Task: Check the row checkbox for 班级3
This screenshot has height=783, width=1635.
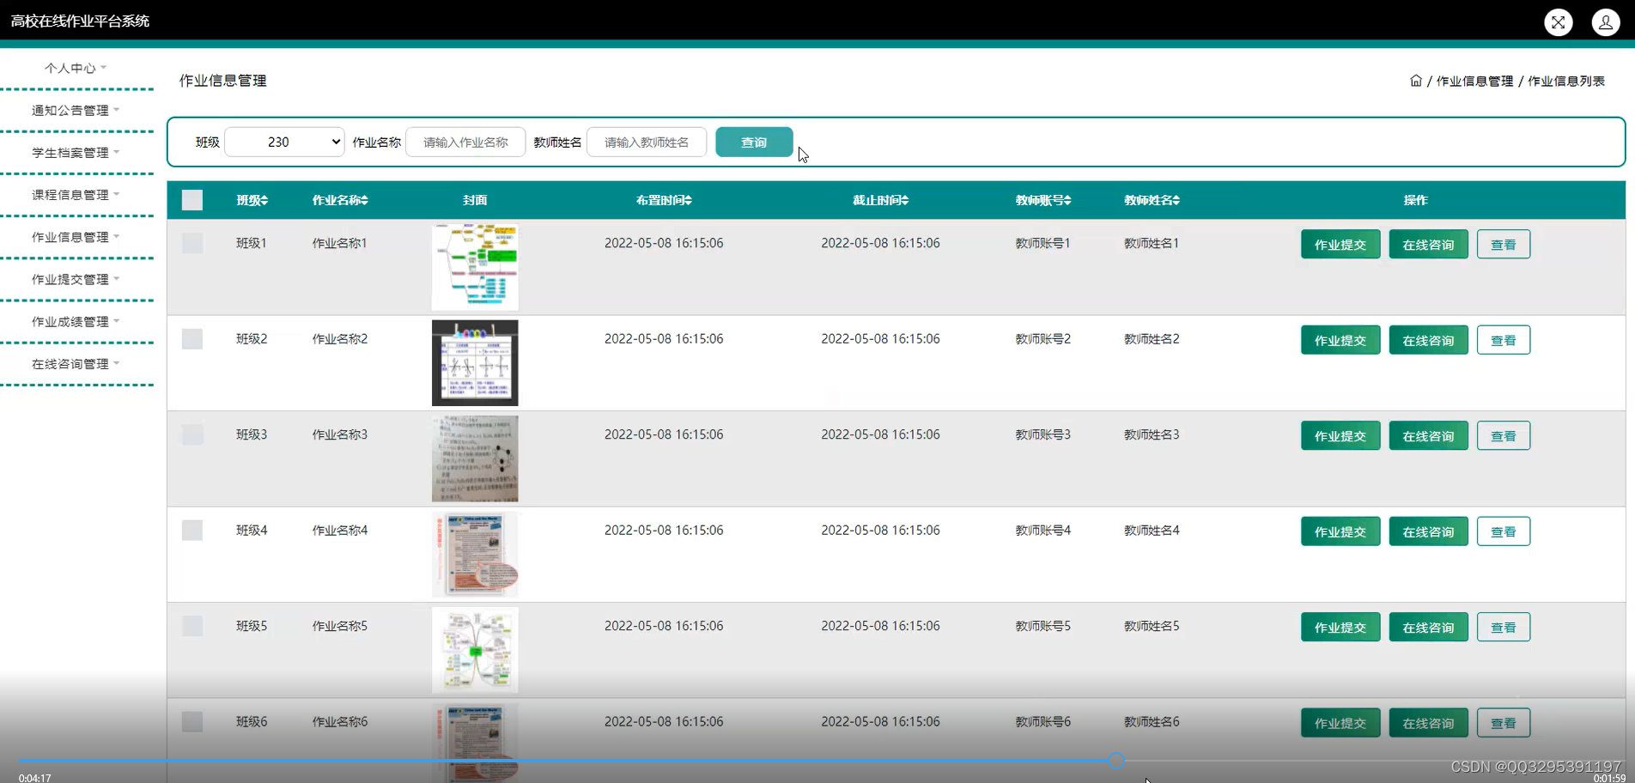Action: [192, 434]
